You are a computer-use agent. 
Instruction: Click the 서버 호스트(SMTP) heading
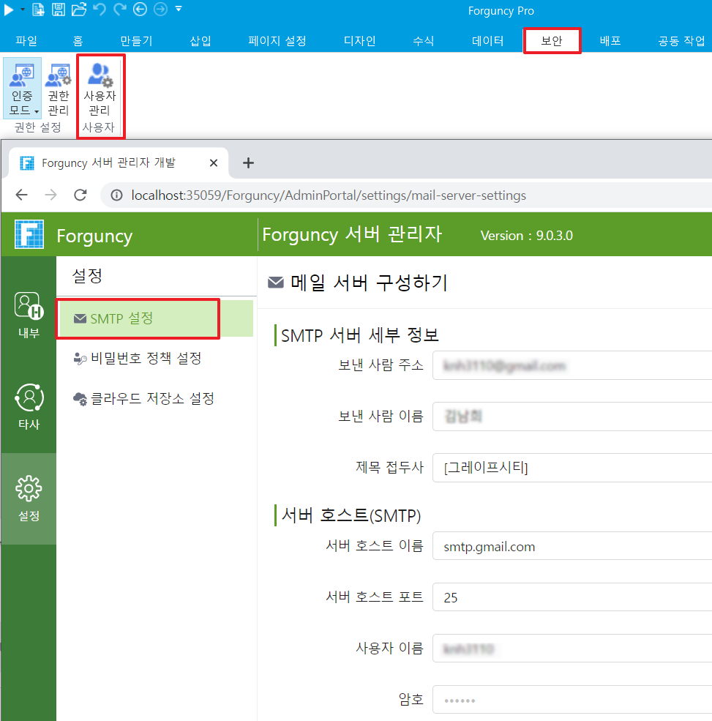click(351, 515)
